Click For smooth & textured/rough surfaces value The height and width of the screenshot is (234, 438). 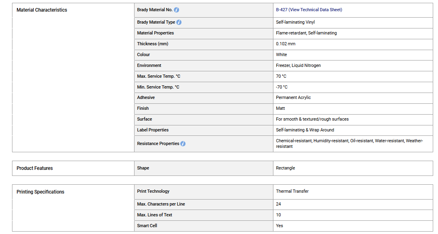pos(312,119)
